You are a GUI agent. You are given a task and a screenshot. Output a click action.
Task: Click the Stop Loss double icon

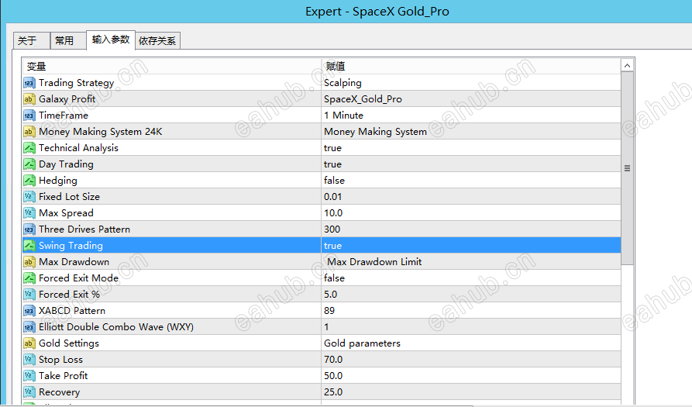click(29, 360)
